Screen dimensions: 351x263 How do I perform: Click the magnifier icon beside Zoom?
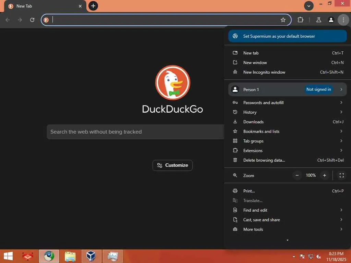235,175
